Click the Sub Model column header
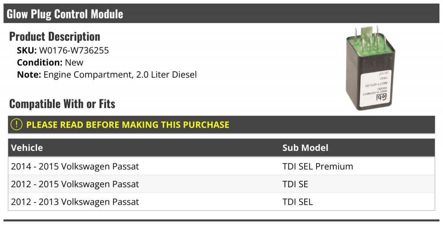This screenshot has width=443, height=225. pyautogui.click(x=305, y=148)
